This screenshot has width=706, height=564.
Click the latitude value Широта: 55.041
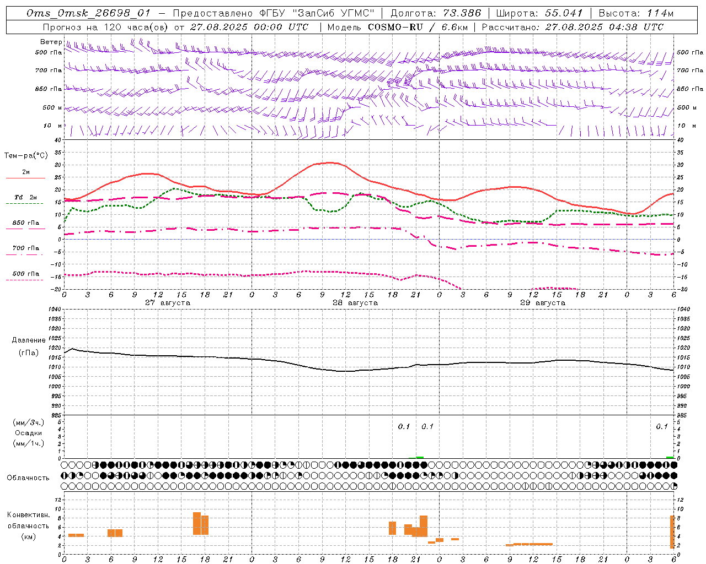pyautogui.click(x=539, y=13)
